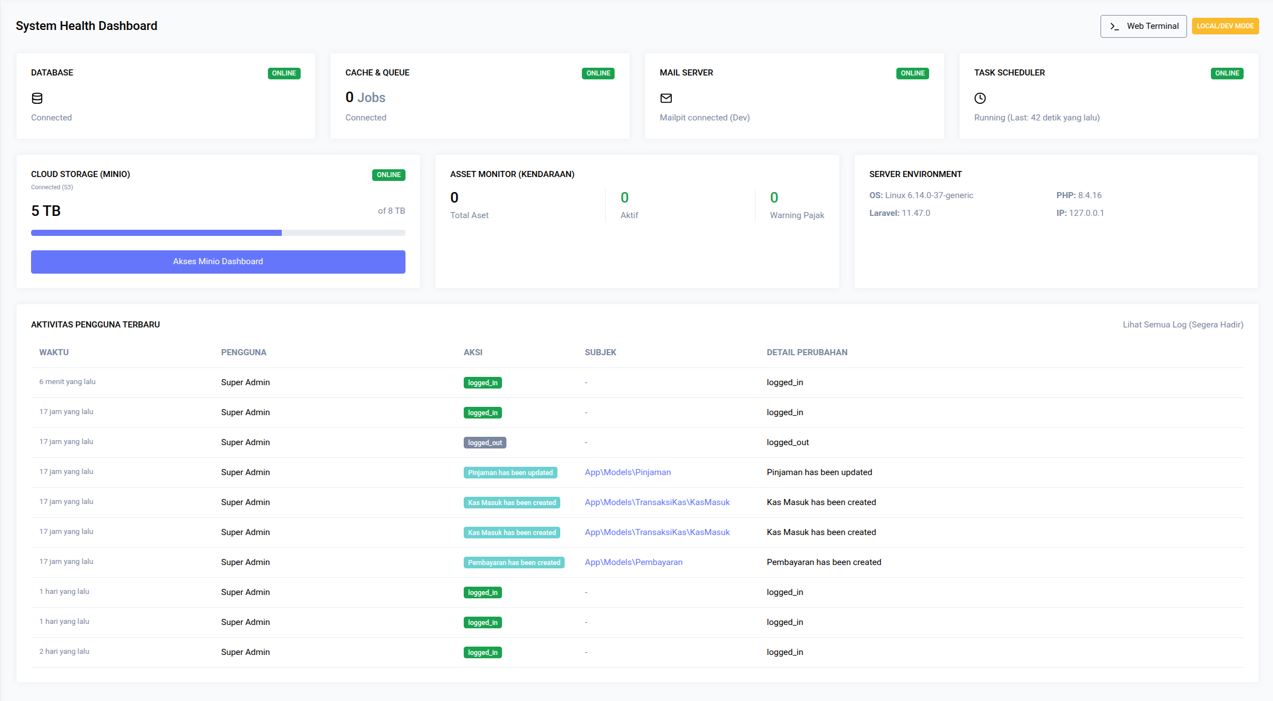The width and height of the screenshot is (1273, 701).
Task: Click the Cloud Storage ONLINE badge
Action: (388, 175)
